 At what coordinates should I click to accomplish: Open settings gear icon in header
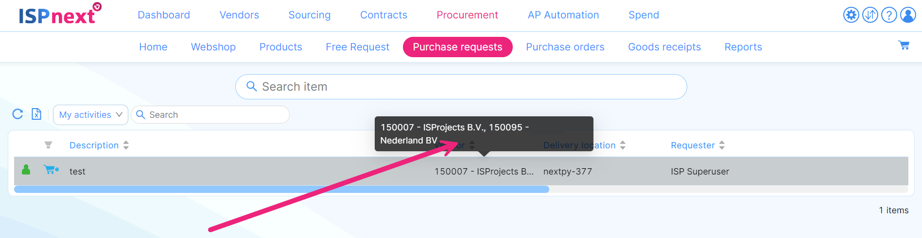851,15
